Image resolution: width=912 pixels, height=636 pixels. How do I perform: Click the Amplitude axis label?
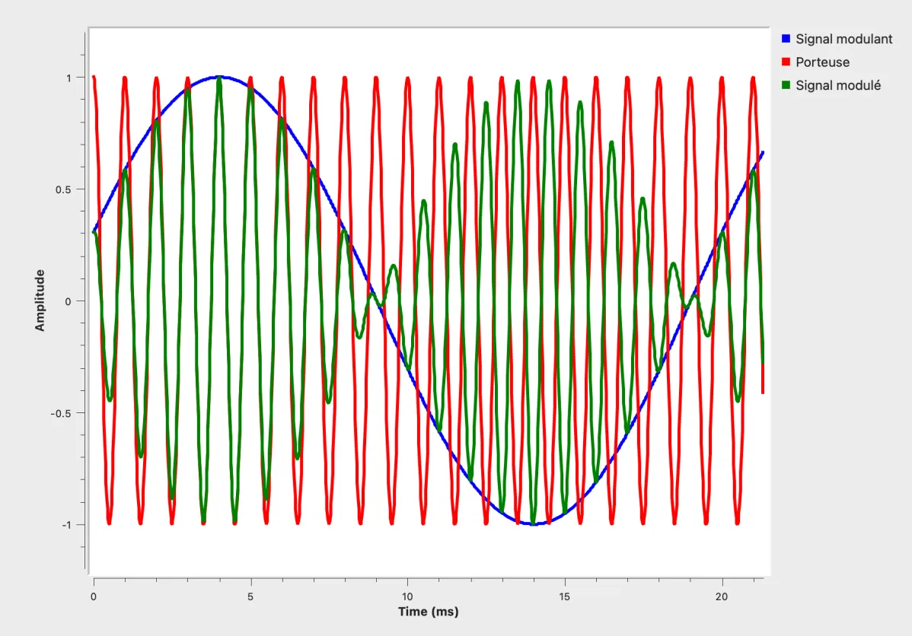40,300
